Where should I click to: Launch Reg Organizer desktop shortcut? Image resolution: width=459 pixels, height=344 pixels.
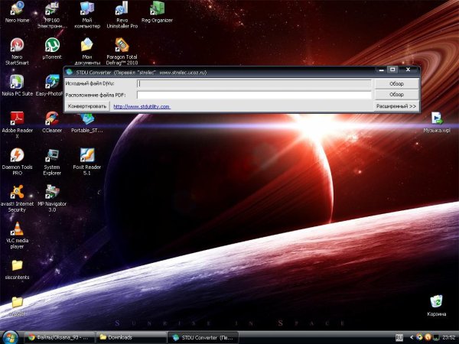[x=157, y=12]
